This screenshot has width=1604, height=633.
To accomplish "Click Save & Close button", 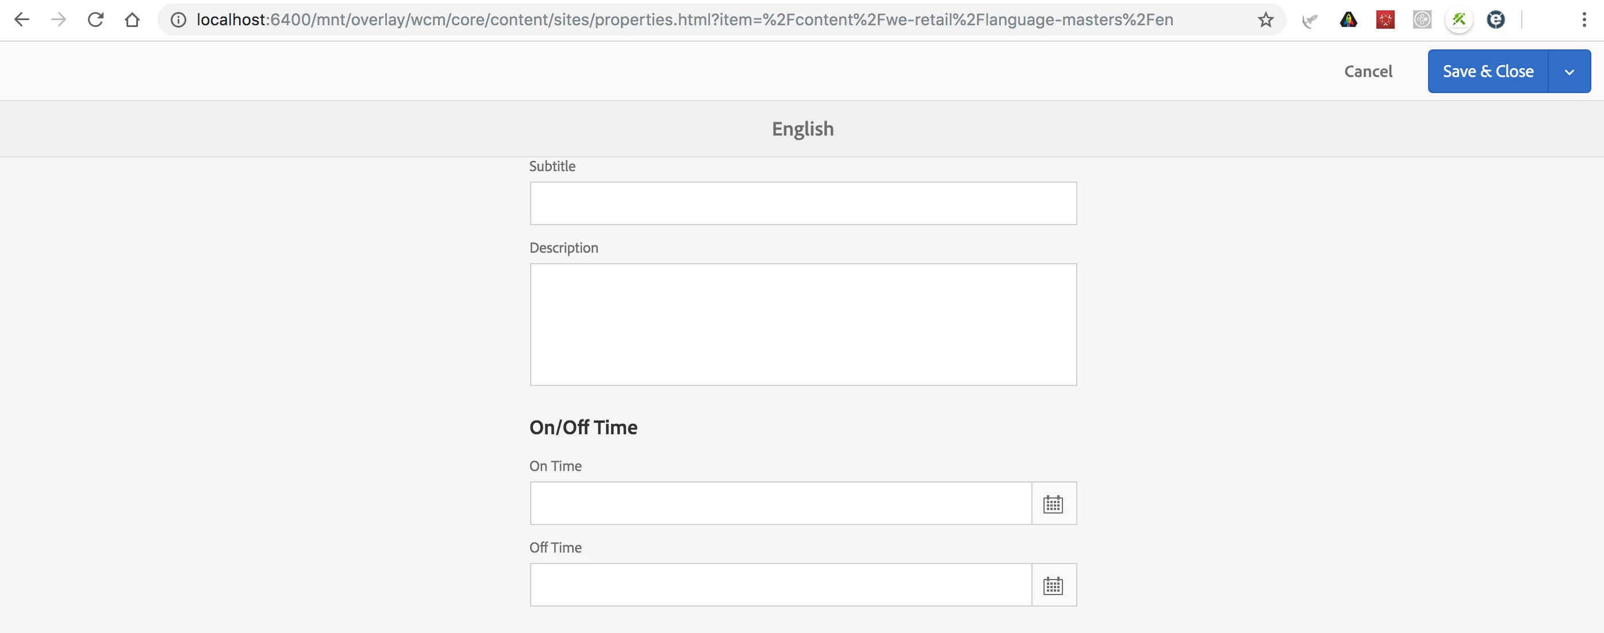I will pos(1487,72).
